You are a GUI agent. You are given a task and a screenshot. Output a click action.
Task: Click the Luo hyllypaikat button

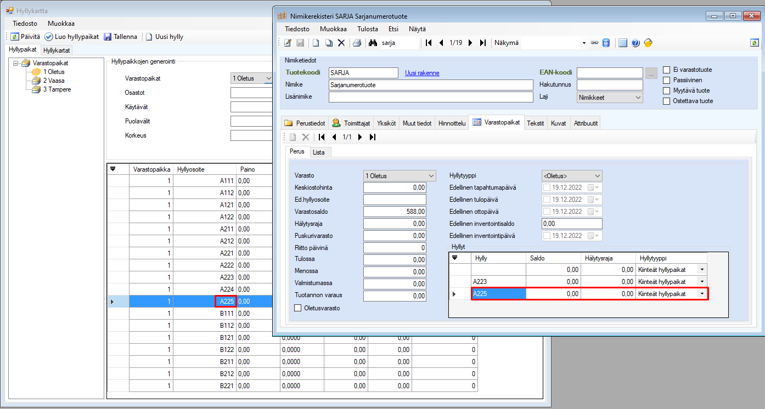72,37
